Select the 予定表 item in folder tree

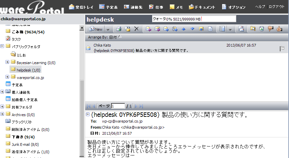point(17,85)
